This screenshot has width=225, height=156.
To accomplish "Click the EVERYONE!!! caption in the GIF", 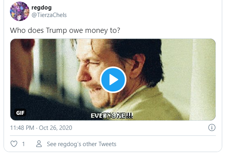I will coord(112,116).
